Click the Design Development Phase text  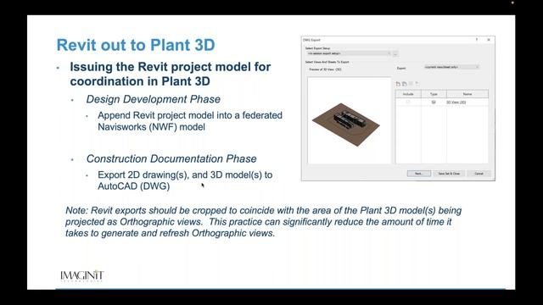point(153,99)
